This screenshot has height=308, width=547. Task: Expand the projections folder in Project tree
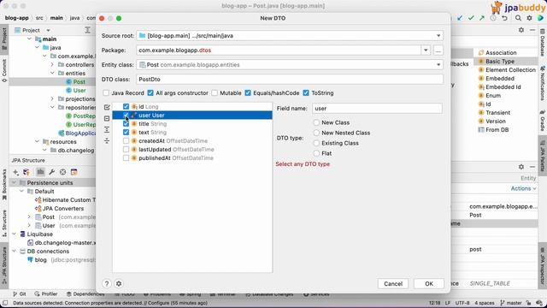(x=52, y=99)
